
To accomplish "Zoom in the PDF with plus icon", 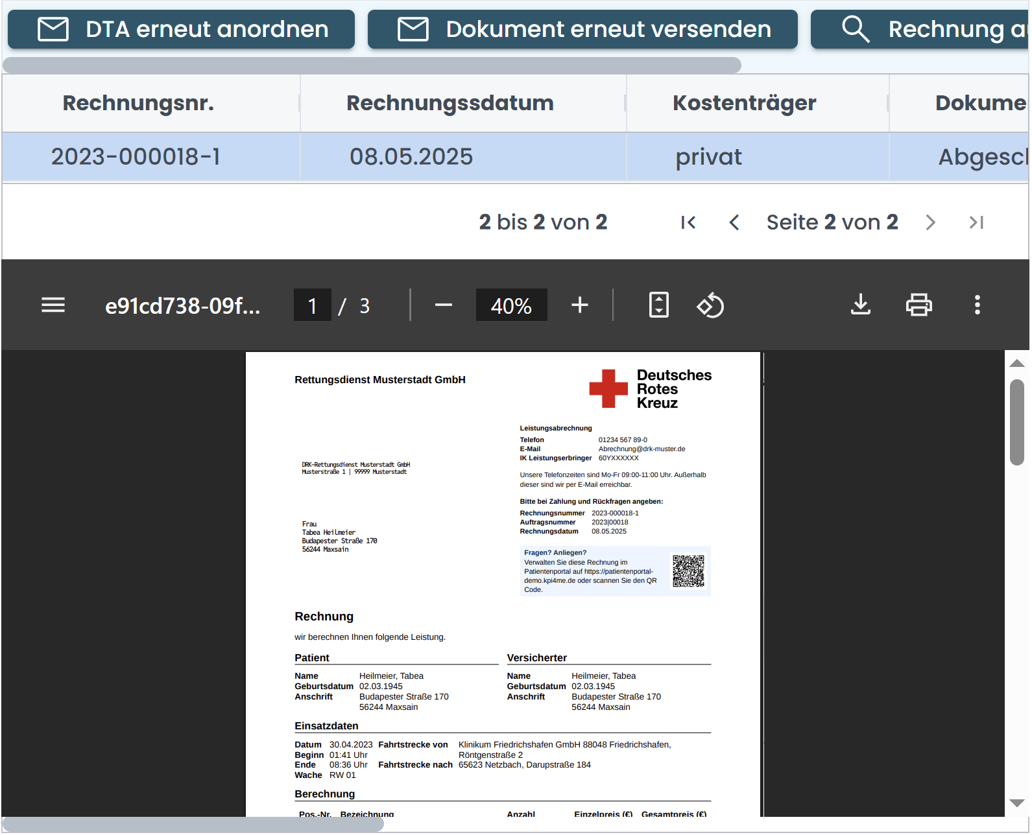I will tap(580, 305).
